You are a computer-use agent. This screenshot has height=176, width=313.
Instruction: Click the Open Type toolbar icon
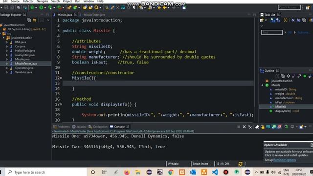coord(85,8)
